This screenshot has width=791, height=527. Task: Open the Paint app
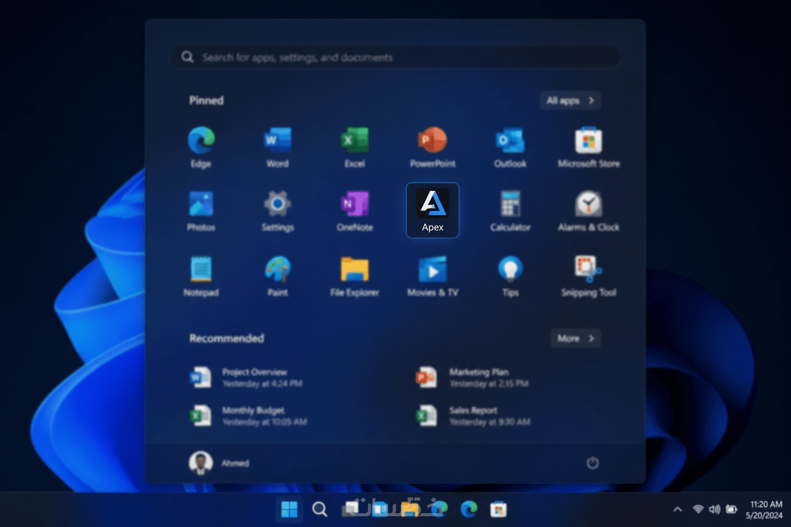click(278, 276)
